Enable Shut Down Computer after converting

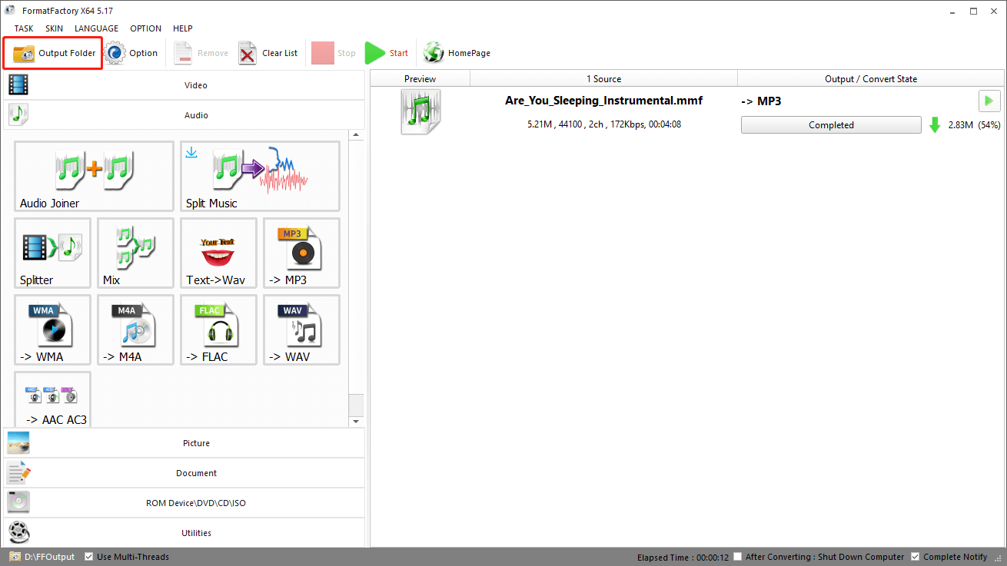pyautogui.click(x=738, y=557)
